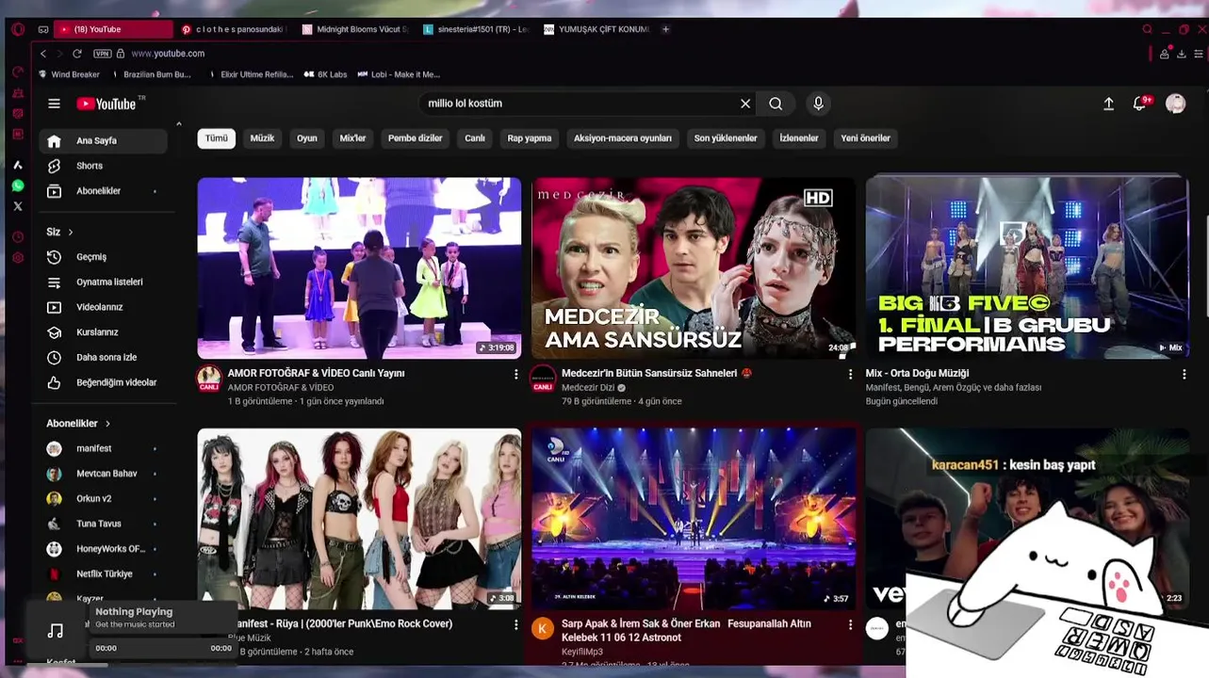Open Easy Setup sliders menu
This screenshot has height=678, width=1209.
[1201, 54]
